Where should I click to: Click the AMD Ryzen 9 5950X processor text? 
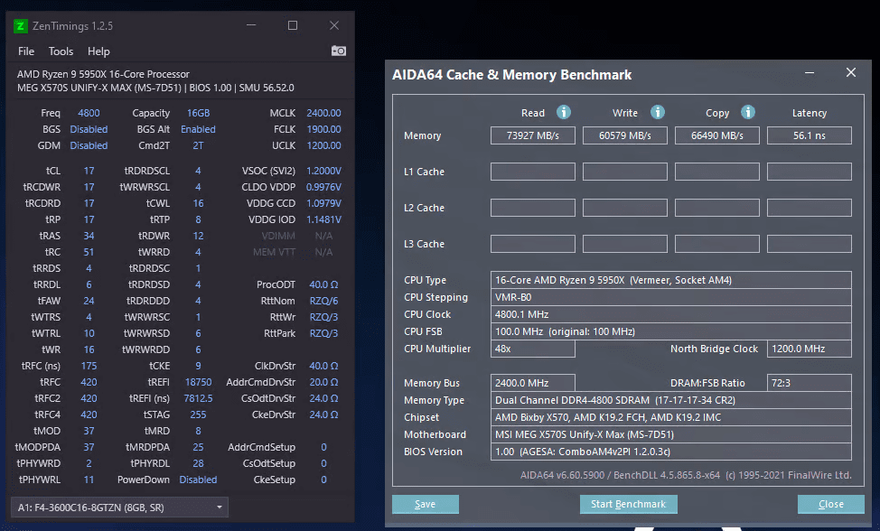(103, 74)
